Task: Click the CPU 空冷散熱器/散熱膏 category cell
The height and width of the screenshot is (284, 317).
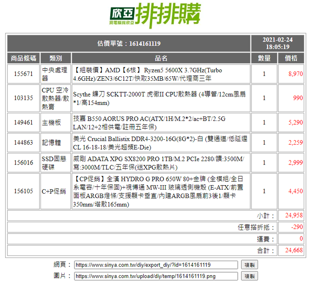Action: pyautogui.click(x=56, y=98)
